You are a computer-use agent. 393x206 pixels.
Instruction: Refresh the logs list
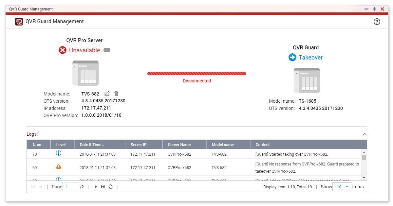pyautogui.click(x=111, y=187)
